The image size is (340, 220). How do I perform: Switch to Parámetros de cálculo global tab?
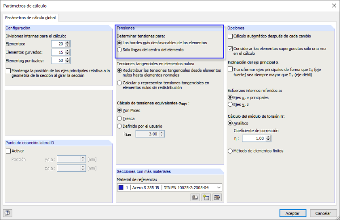click(30, 18)
